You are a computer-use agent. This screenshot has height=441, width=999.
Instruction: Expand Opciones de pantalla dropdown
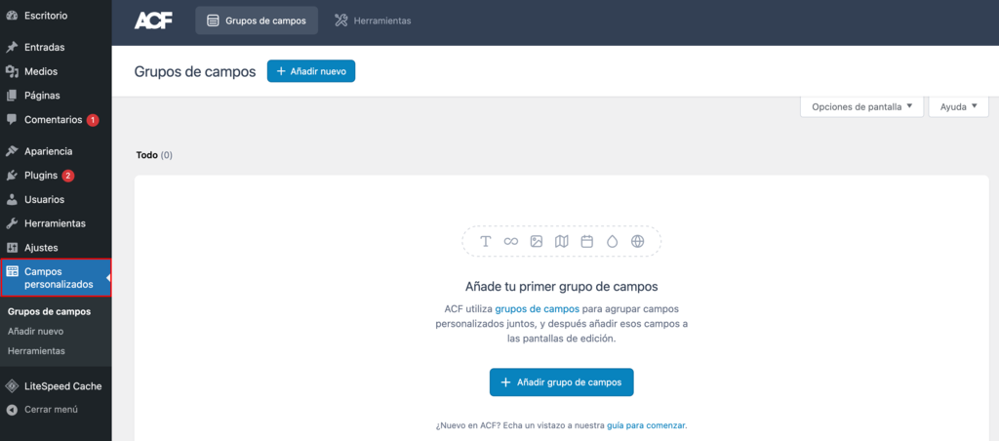pyautogui.click(x=862, y=107)
